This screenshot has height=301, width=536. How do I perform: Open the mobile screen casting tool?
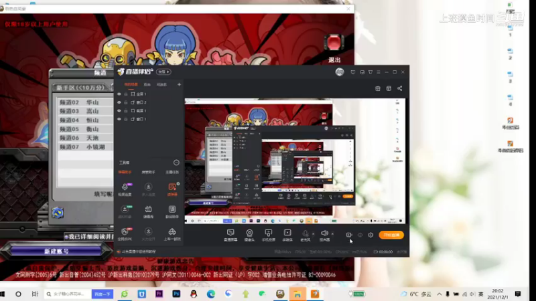(269, 235)
